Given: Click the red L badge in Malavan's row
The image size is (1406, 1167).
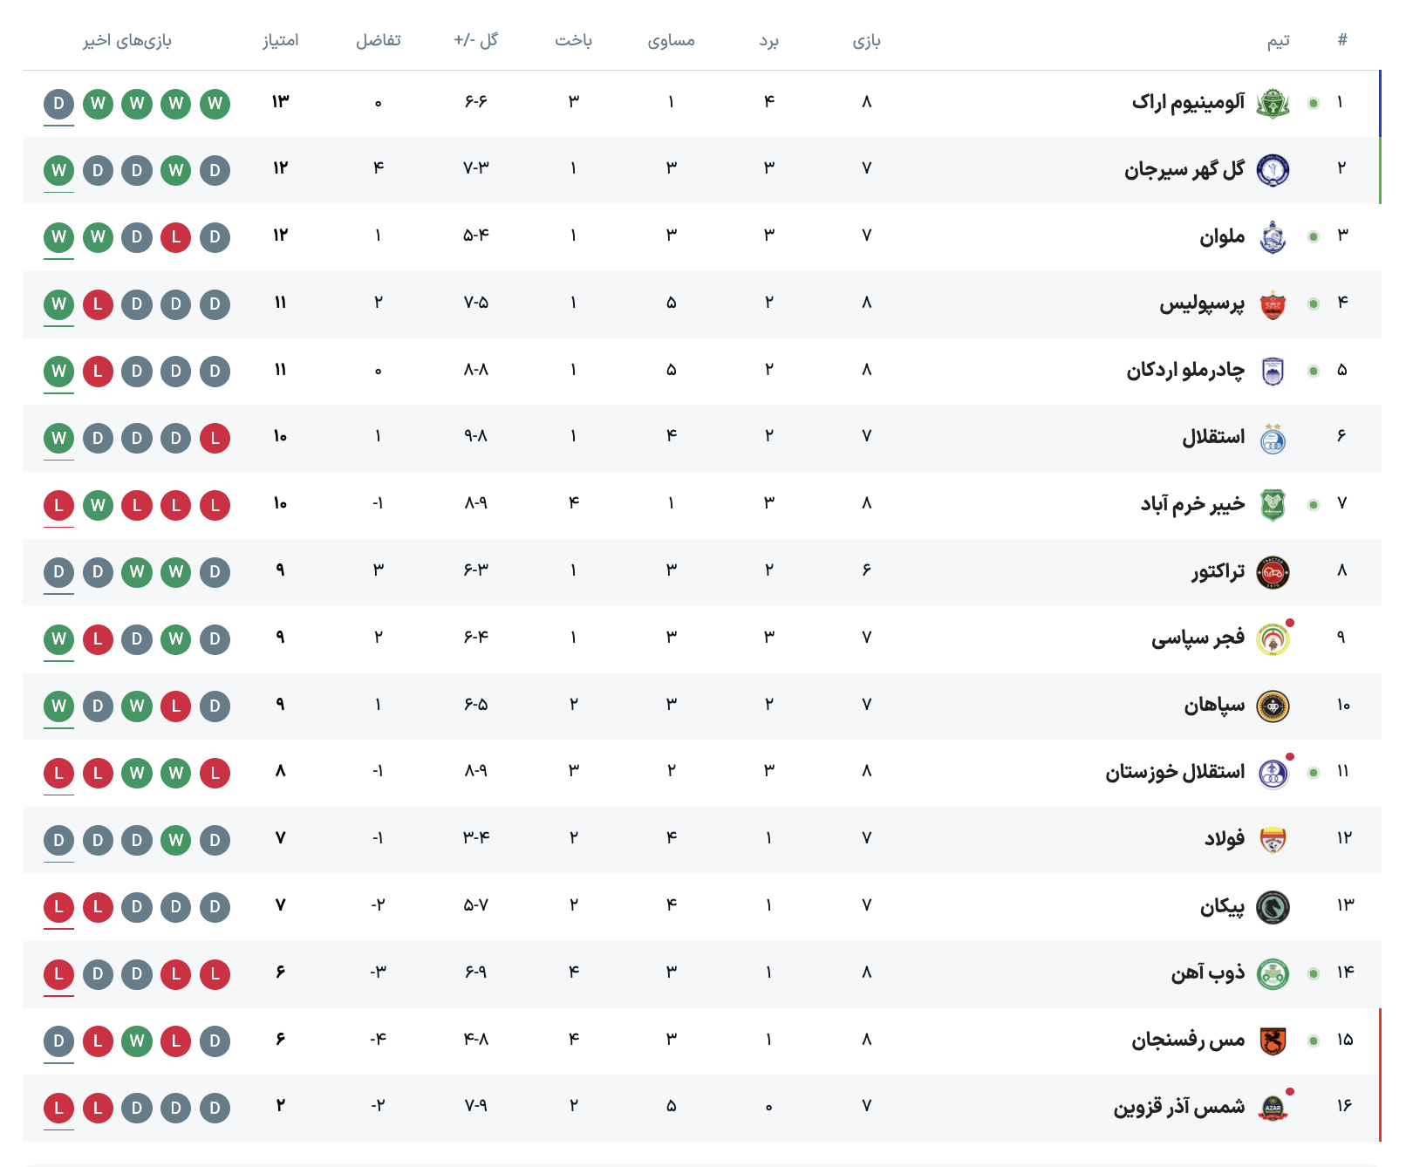Looking at the screenshot, I should (x=176, y=237).
